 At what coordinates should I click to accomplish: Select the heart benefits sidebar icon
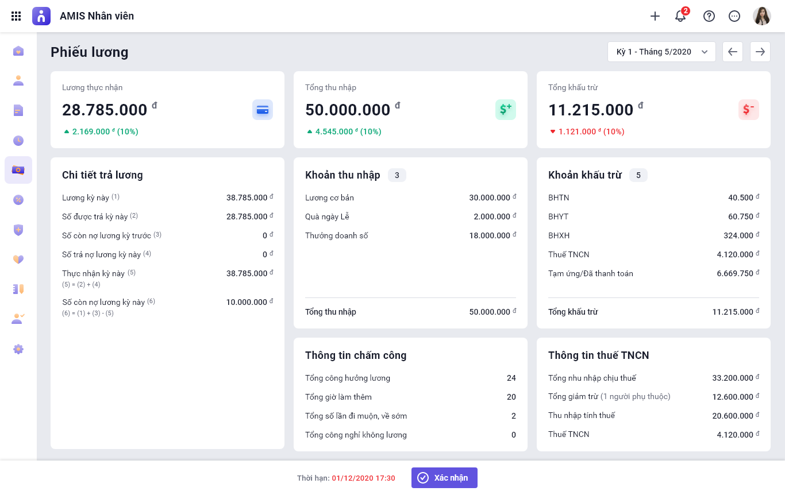pyautogui.click(x=18, y=260)
